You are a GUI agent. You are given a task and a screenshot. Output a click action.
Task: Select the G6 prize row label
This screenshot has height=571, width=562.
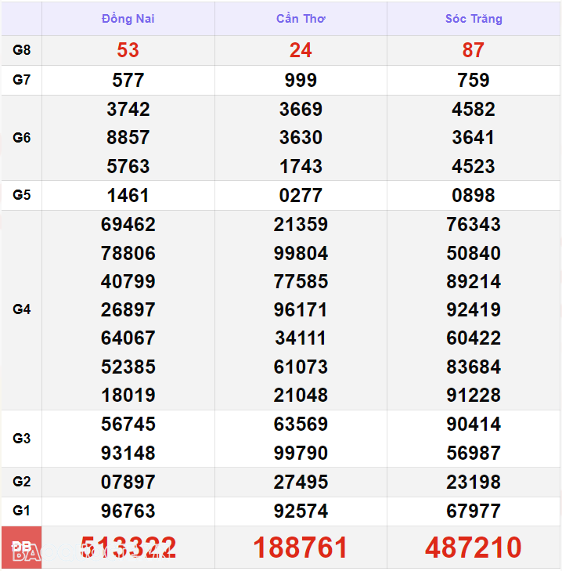point(21,138)
